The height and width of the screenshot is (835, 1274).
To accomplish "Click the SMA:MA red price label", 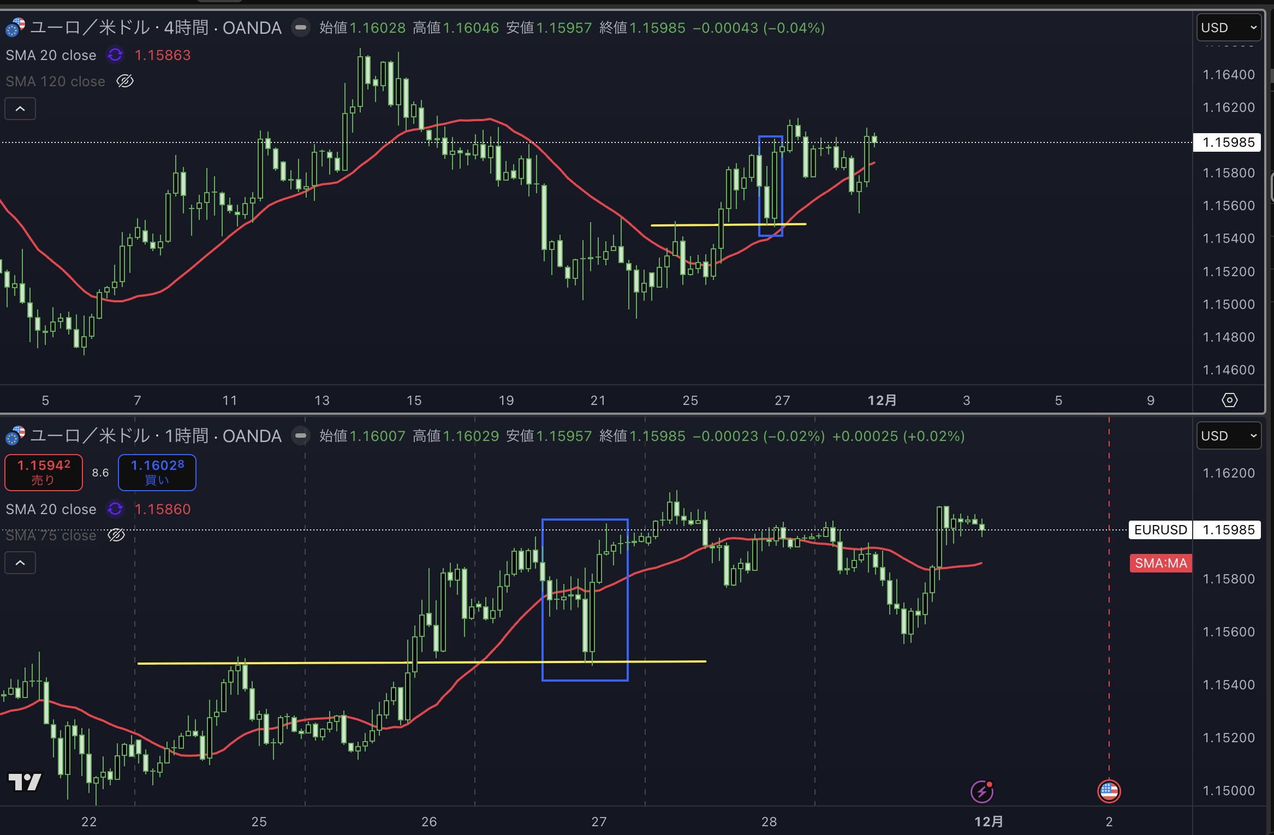I will click(x=1160, y=563).
